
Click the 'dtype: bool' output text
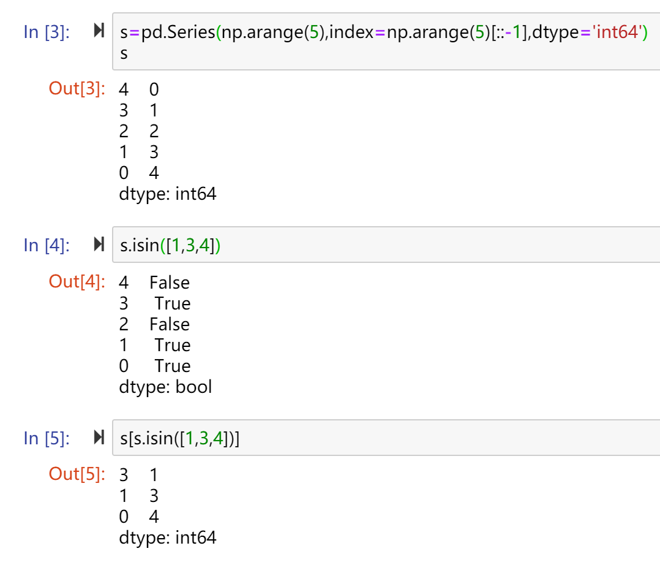165,387
